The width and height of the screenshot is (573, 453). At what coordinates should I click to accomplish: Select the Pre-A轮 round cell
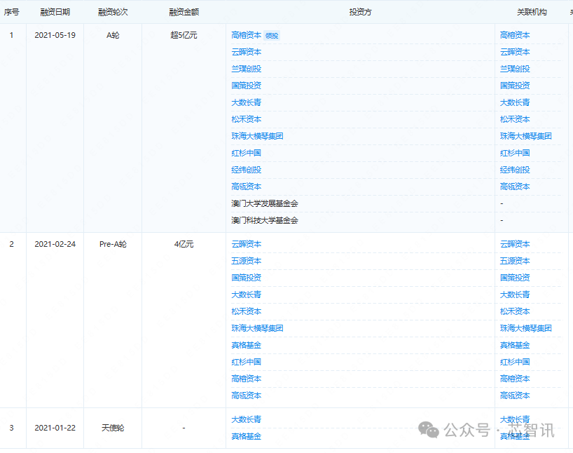click(113, 244)
